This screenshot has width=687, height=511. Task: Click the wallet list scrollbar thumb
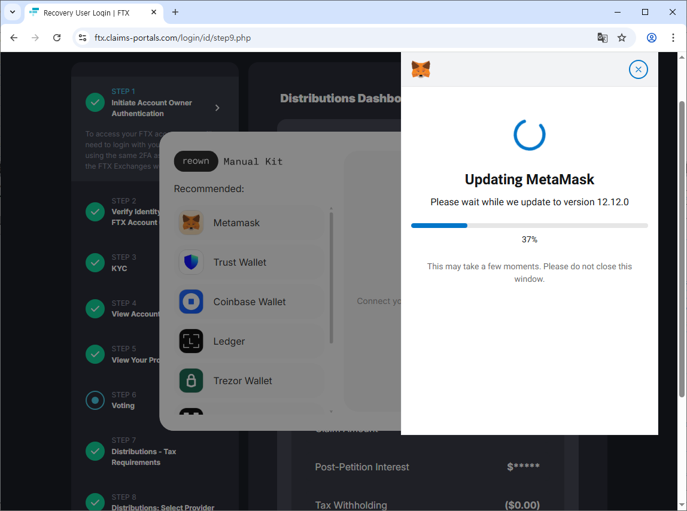(x=332, y=278)
